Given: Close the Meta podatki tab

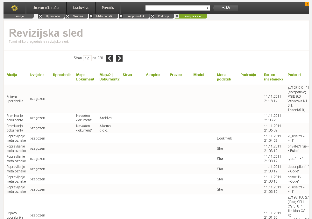Looking at the screenshot, I should [91, 16].
